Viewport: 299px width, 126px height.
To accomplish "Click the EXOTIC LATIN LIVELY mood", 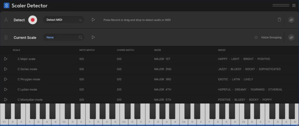I will pos(236,79).
